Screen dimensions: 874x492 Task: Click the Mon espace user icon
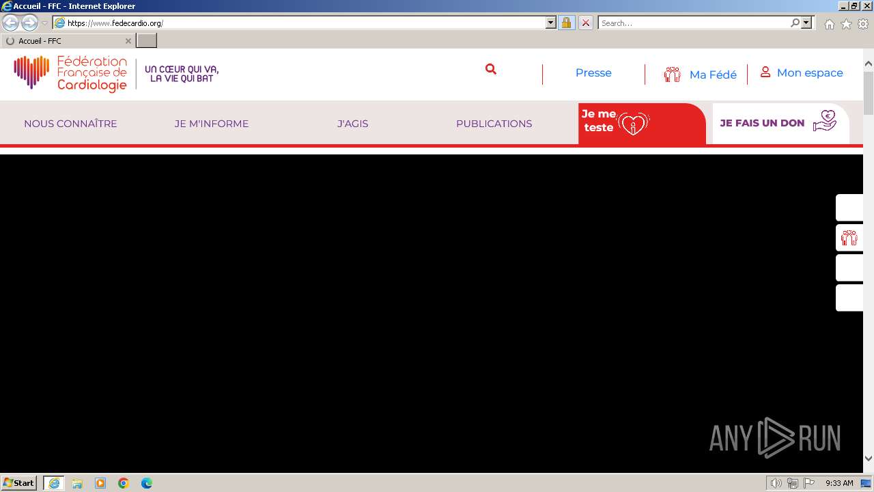[x=765, y=72]
